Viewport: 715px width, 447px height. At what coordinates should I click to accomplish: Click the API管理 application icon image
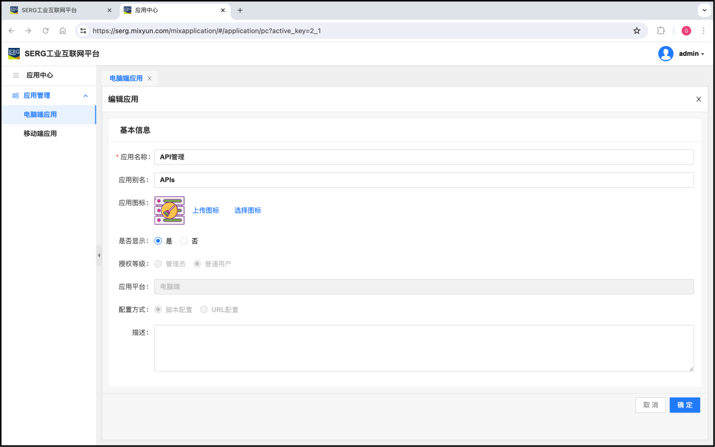(169, 210)
